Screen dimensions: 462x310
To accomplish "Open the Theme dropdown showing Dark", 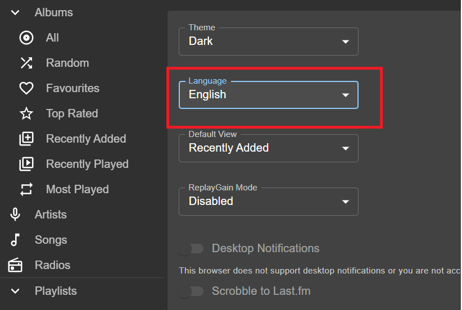I will (268, 42).
